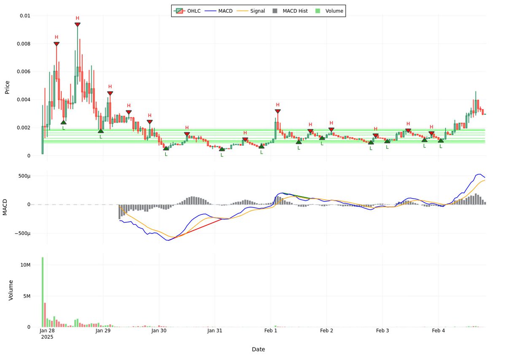Screen dimensions: 506x356
Task: Click the Jan 30 date label
Action: click(x=159, y=331)
